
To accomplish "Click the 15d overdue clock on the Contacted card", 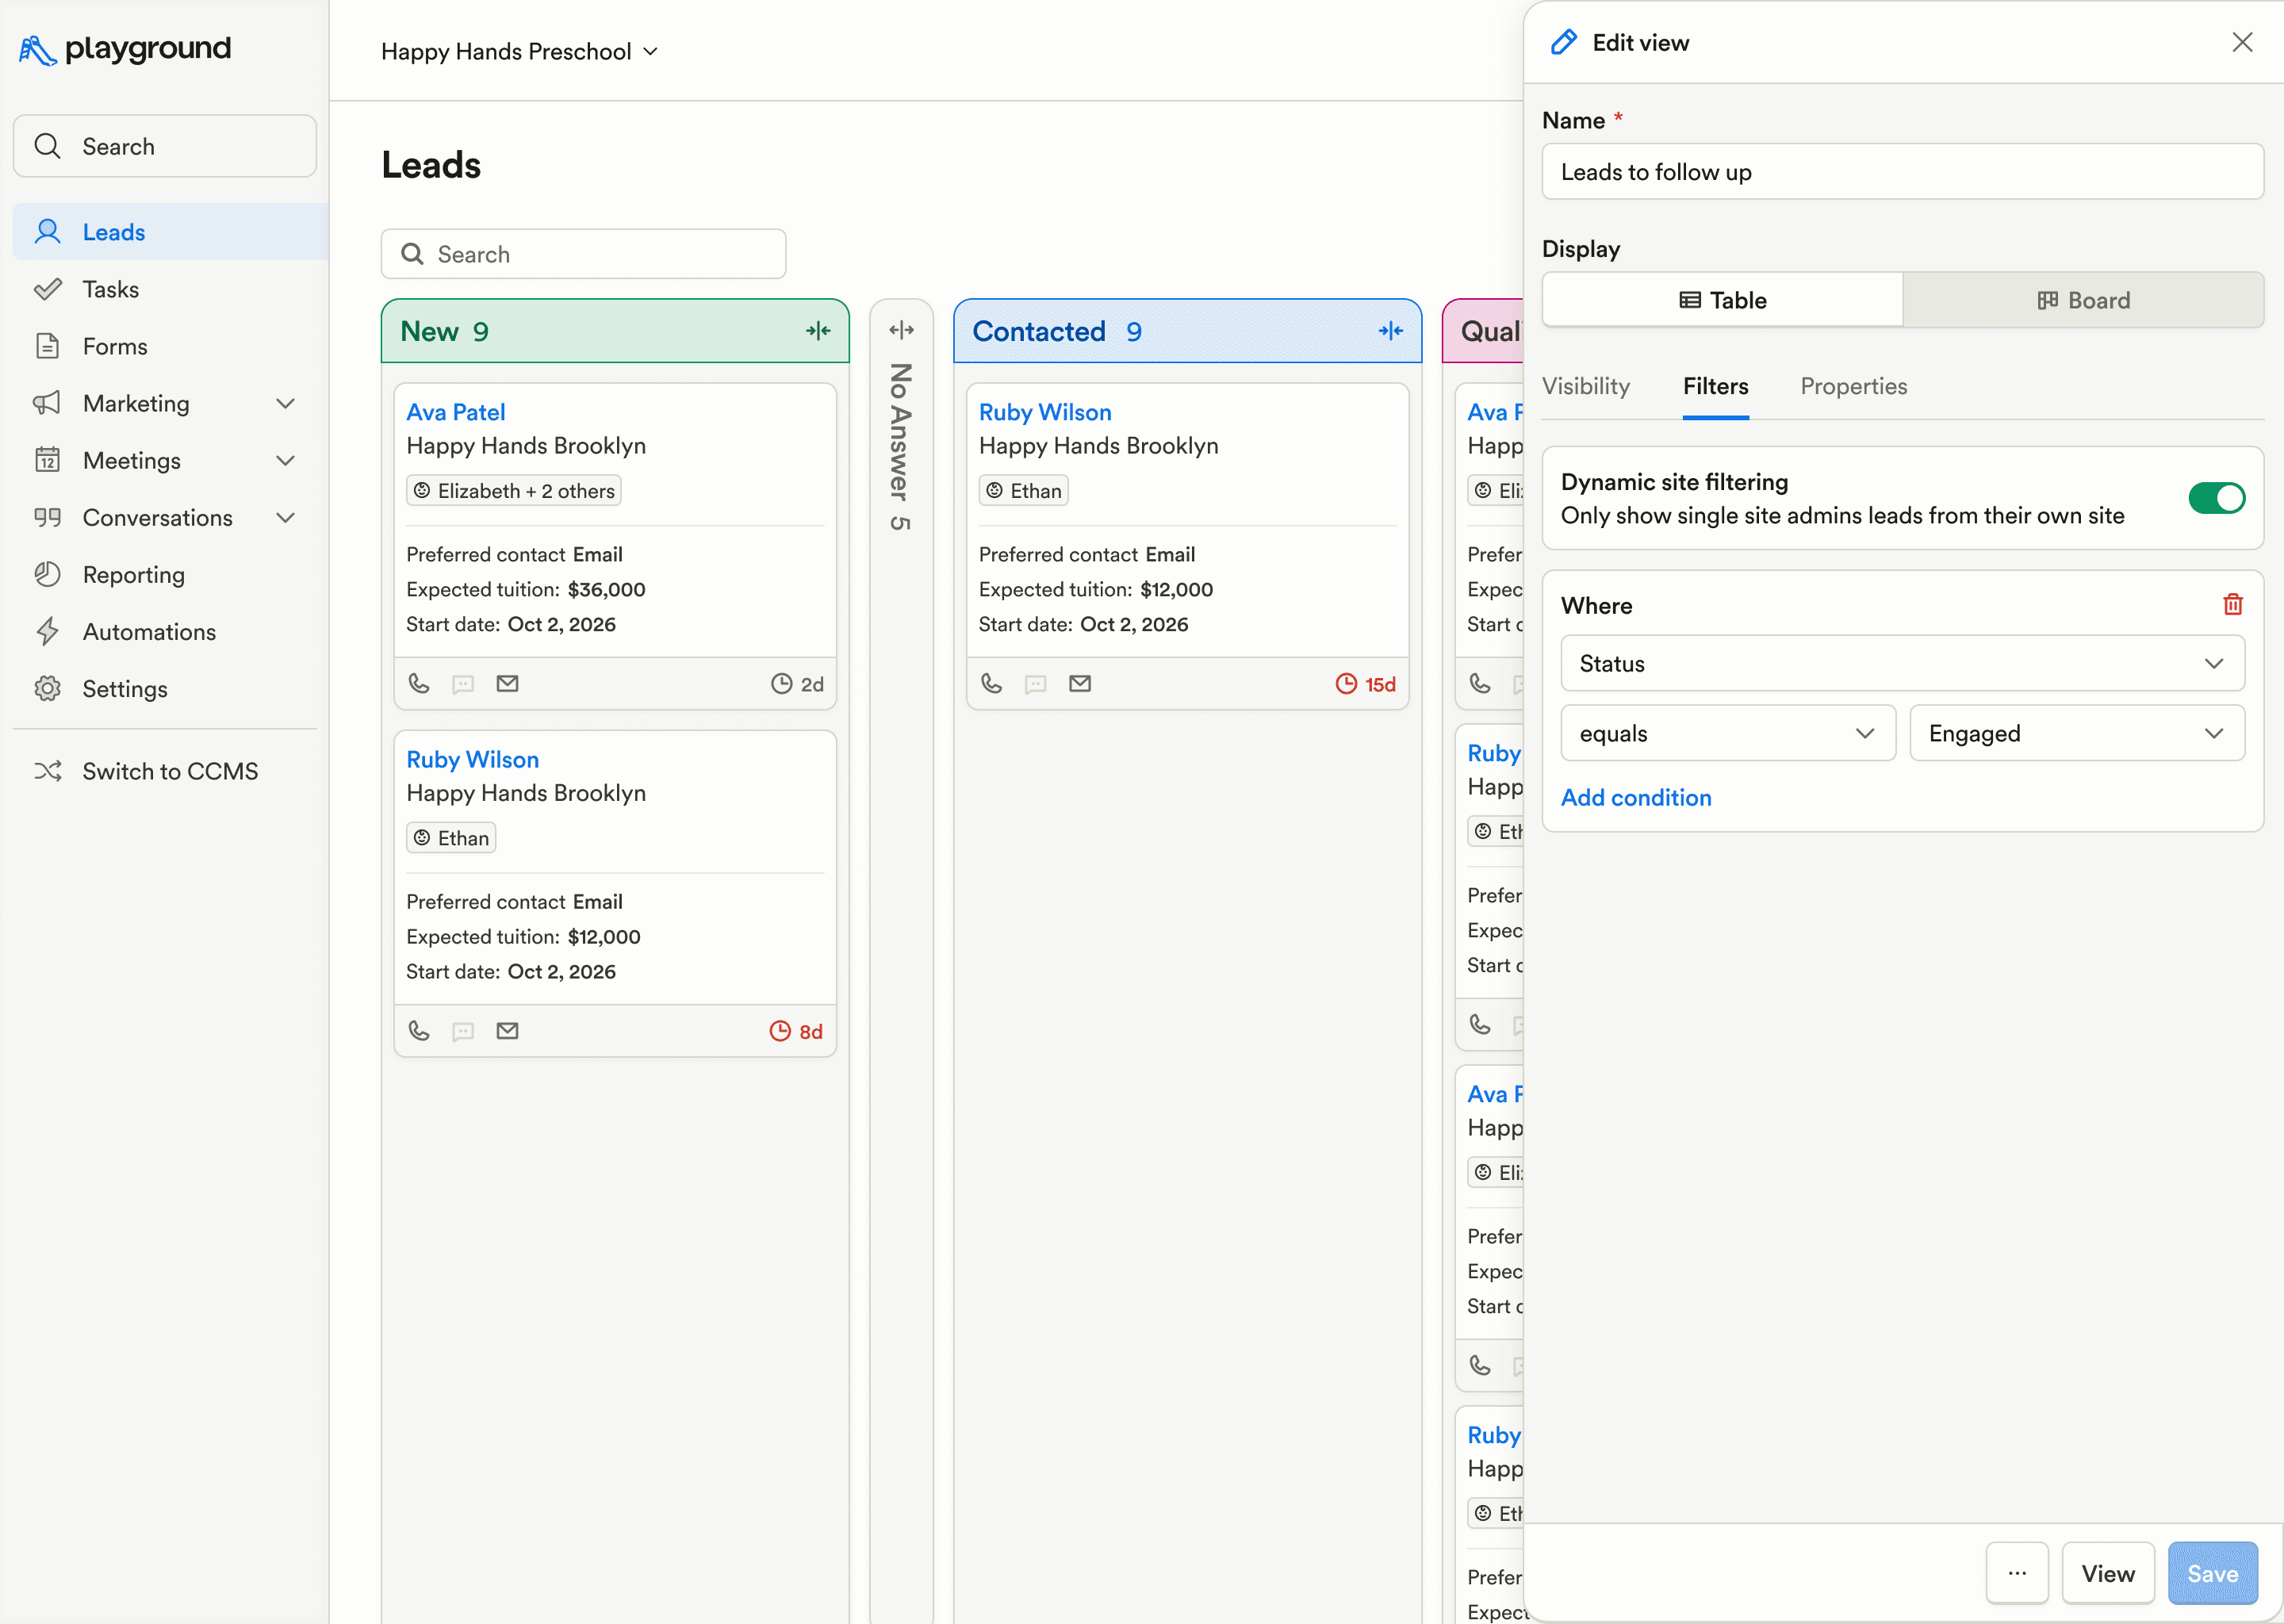I will click(x=1366, y=684).
